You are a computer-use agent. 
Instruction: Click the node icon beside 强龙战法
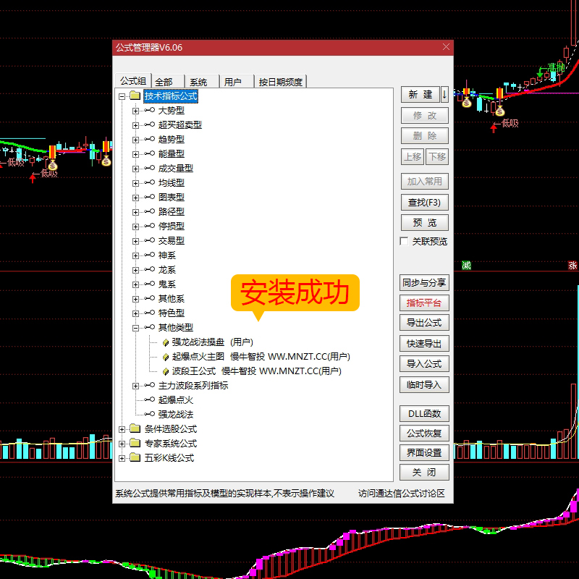(x=150, y=414)
